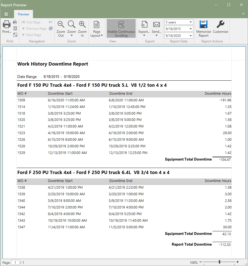Click the -112.33 report total value
The image size is (248, 266).
(225, 245)
